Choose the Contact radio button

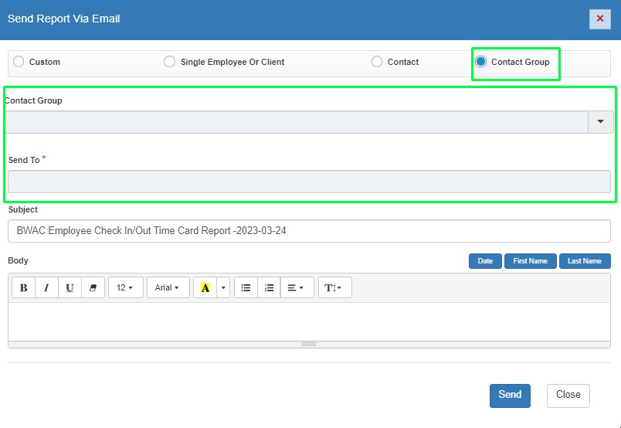tap(377, 62)
